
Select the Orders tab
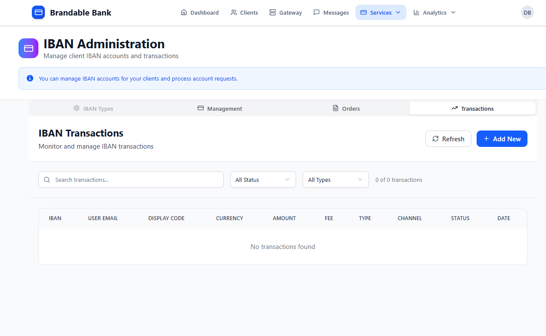(346, 108)
